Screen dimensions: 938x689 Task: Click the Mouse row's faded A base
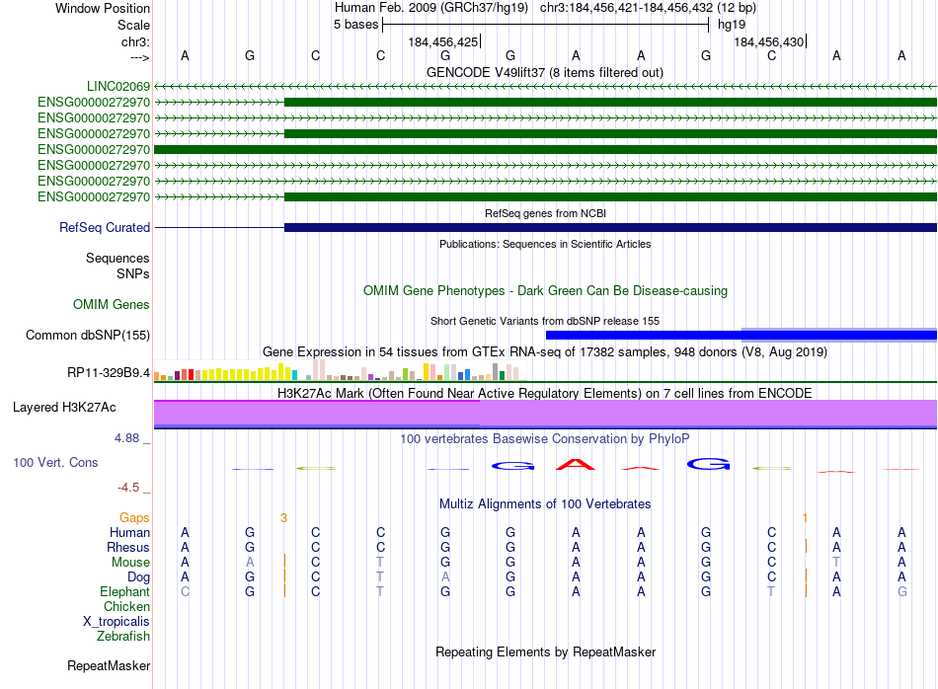coord(250,563)
